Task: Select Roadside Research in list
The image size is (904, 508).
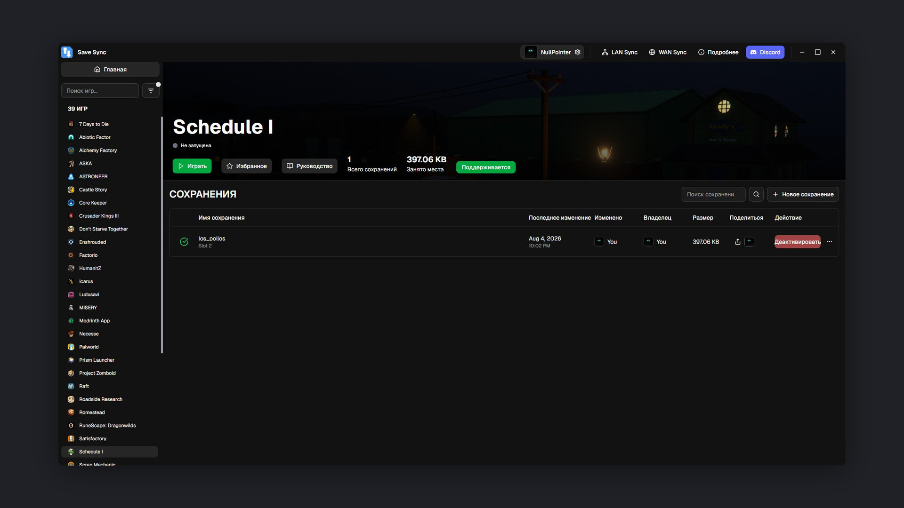Action: tap(109, 399)
